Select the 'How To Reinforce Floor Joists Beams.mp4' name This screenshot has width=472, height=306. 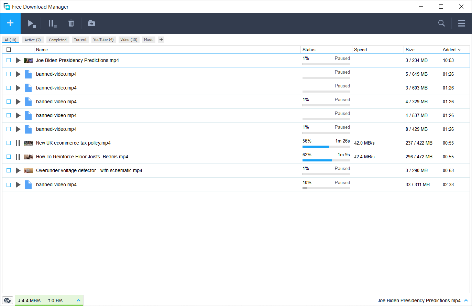point(82,157)
